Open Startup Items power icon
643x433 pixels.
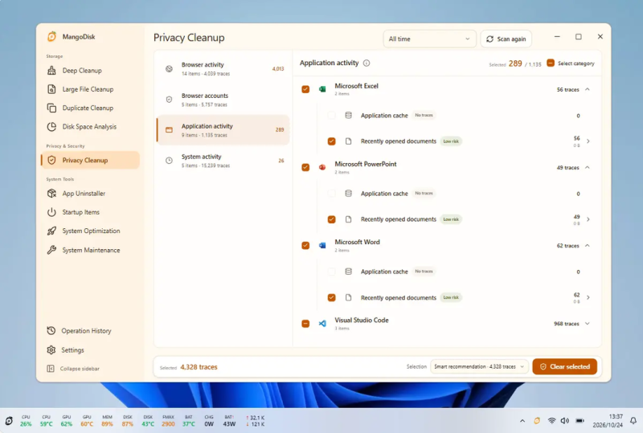click(x=51, y=212)
